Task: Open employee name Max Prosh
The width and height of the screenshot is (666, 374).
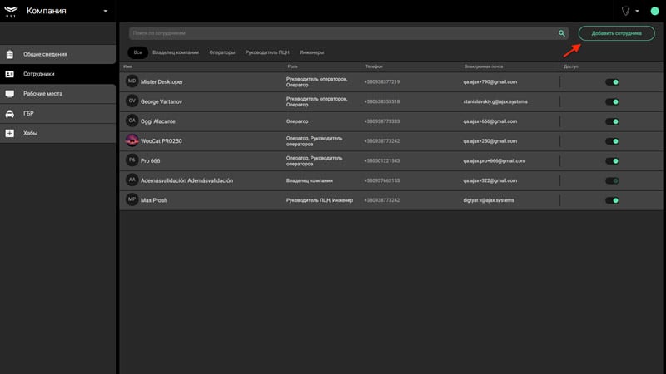Action: tap(154, 200)
